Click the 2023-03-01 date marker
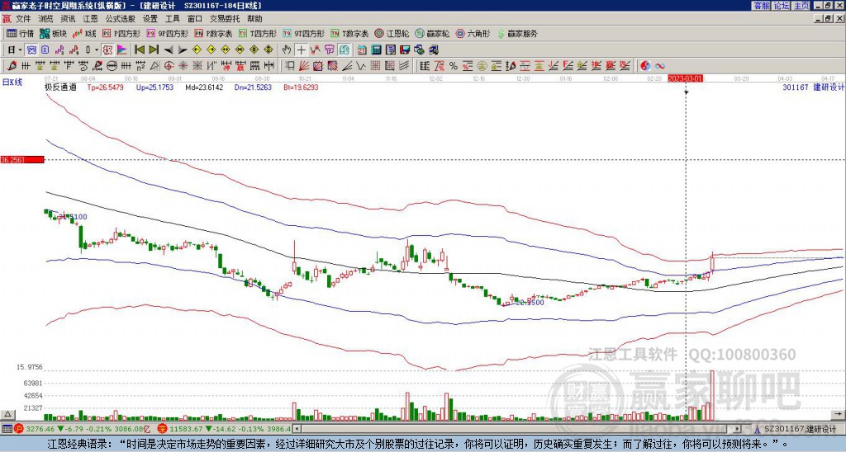 click(x=685, y=78)
